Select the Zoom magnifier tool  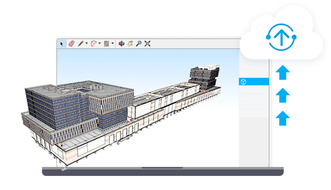click(x=138, y=44)
